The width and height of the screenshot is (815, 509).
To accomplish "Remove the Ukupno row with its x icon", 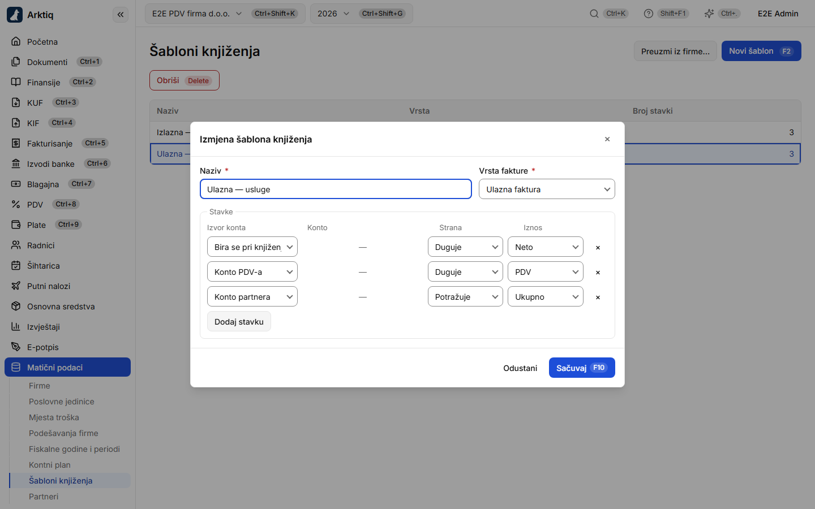I will pyautogui.click(x=598, y=297).
